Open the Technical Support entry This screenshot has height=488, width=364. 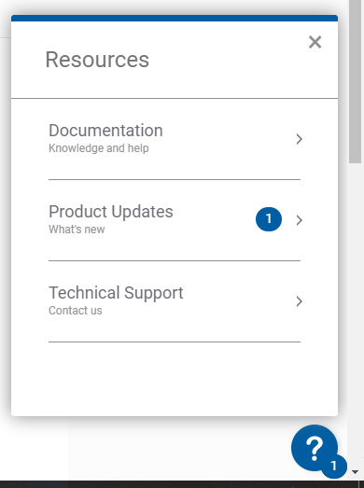[x=175, y=301]
